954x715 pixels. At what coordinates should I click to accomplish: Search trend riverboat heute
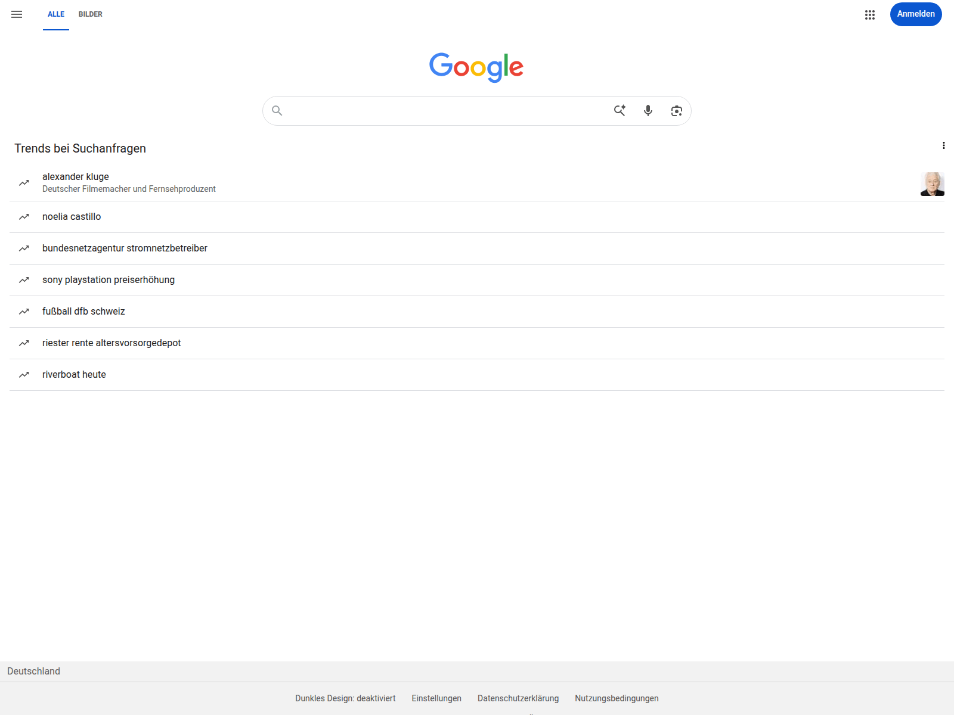pyautogui.click(x=477, y=375)
